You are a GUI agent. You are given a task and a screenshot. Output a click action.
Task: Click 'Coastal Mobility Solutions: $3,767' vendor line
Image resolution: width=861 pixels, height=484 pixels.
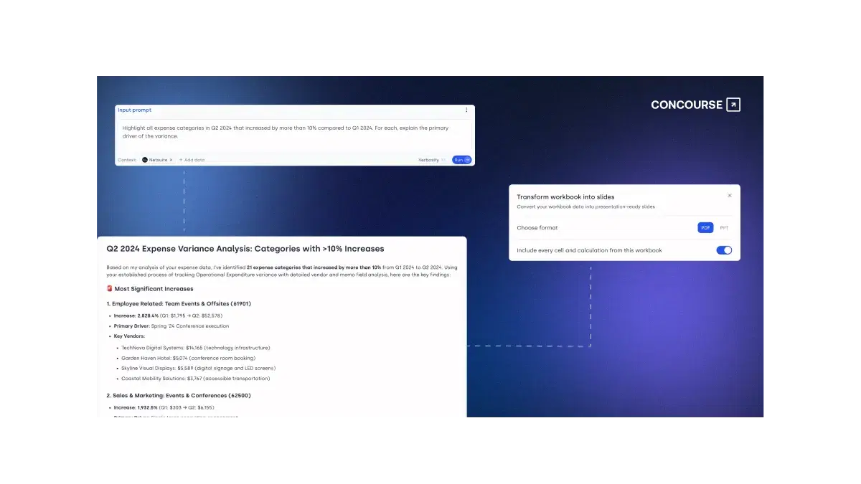[x=196, y=379]
